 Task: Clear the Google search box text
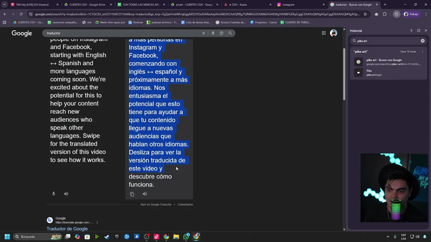coord(203,33)
